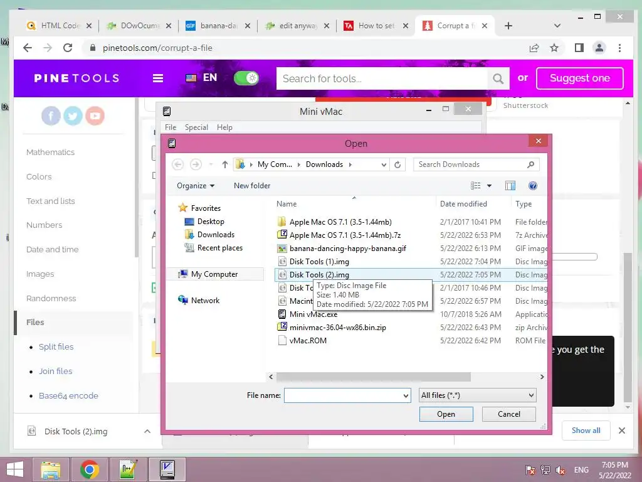This screenshot has width=642, height=482.
Task: Expand Disk Tools (2).img download options chevron
Action: 147,432
